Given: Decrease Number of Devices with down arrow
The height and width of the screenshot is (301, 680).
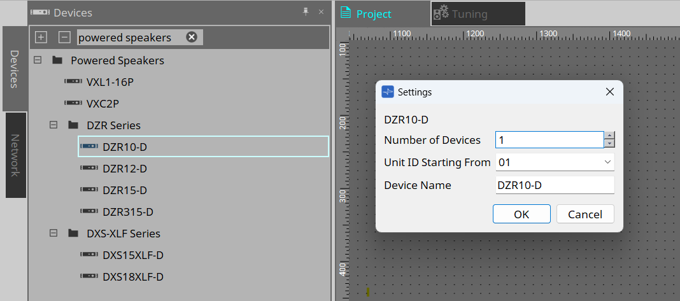Looking at the screenshot, I should 610,144.
